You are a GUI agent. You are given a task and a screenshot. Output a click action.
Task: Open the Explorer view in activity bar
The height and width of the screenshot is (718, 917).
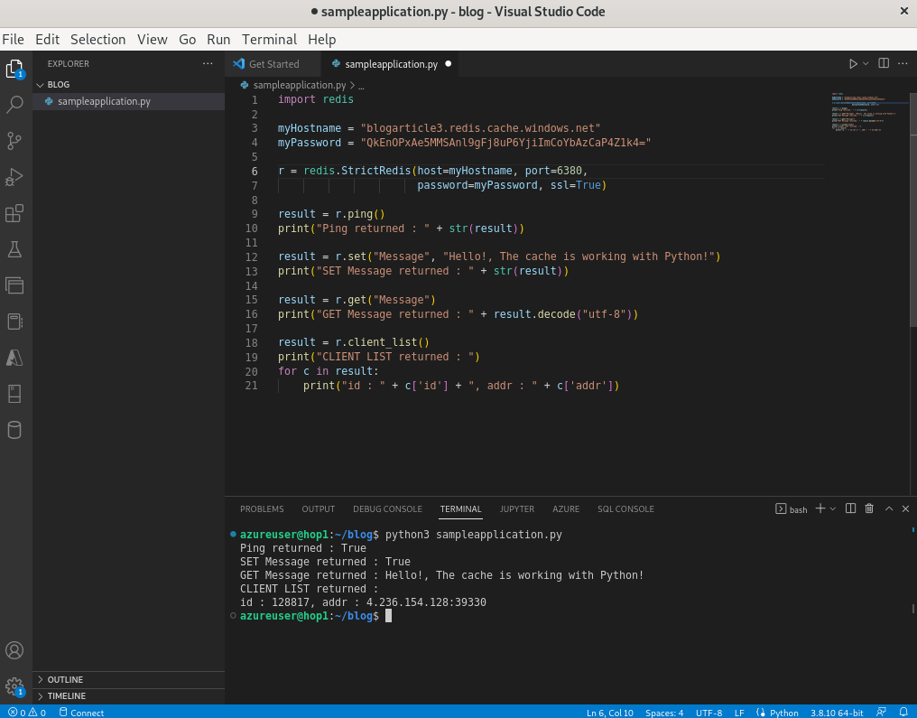(14, 69)
